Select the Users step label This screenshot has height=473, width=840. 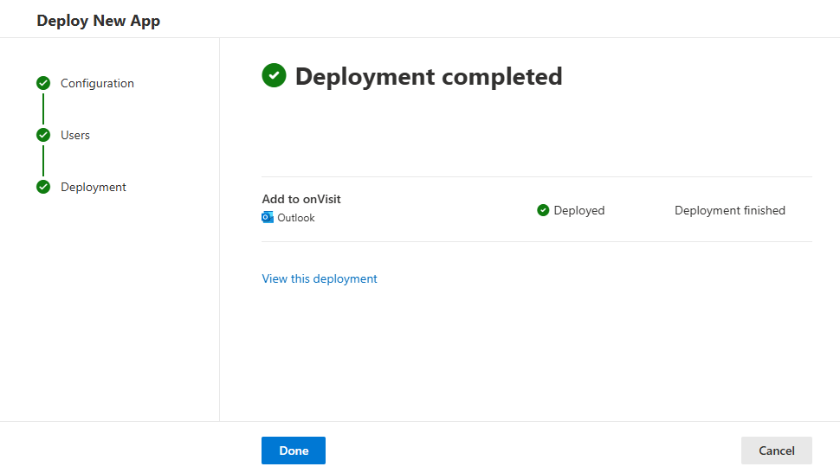click(75, 136)
